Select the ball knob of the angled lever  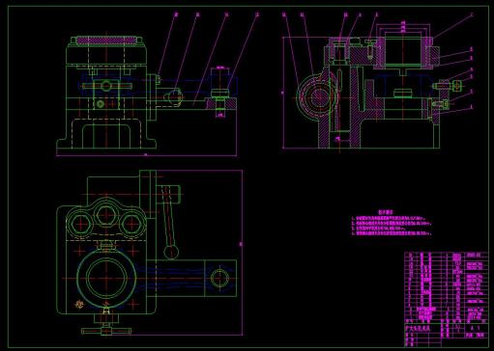171,253
